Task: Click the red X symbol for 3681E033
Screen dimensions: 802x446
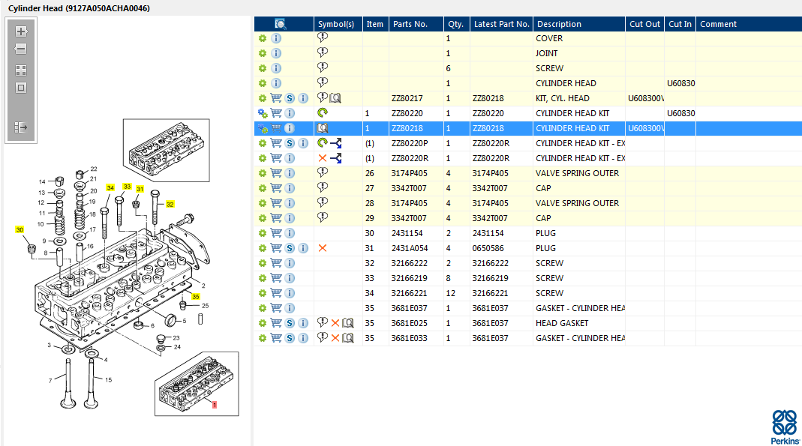Action: point(335,338)
